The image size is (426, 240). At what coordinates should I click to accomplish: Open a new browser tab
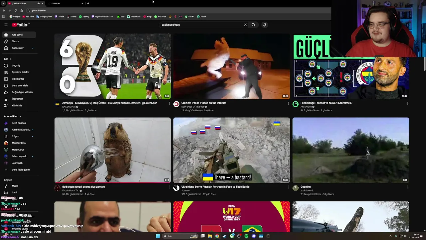(x=88, y=3)
